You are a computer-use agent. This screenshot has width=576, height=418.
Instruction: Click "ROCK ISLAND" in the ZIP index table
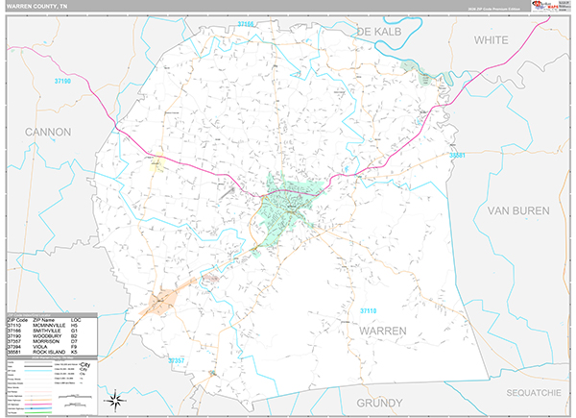(49, 352)
